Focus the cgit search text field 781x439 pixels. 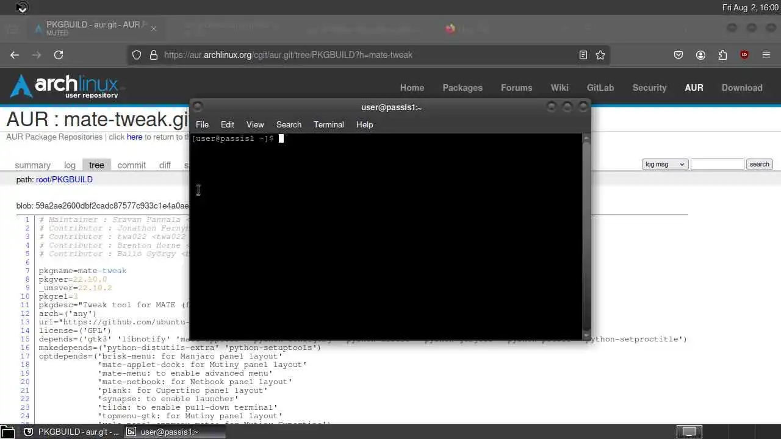718,164
